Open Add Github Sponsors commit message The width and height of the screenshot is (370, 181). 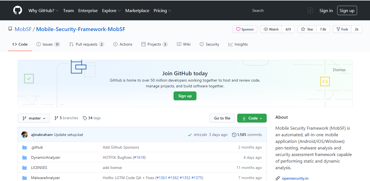tap(121, 147)
